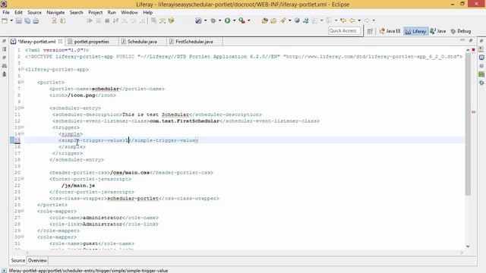486x273 pixels.
Task: Expand the External Tools dropdown arrow
Action: [x=249, y=20]
